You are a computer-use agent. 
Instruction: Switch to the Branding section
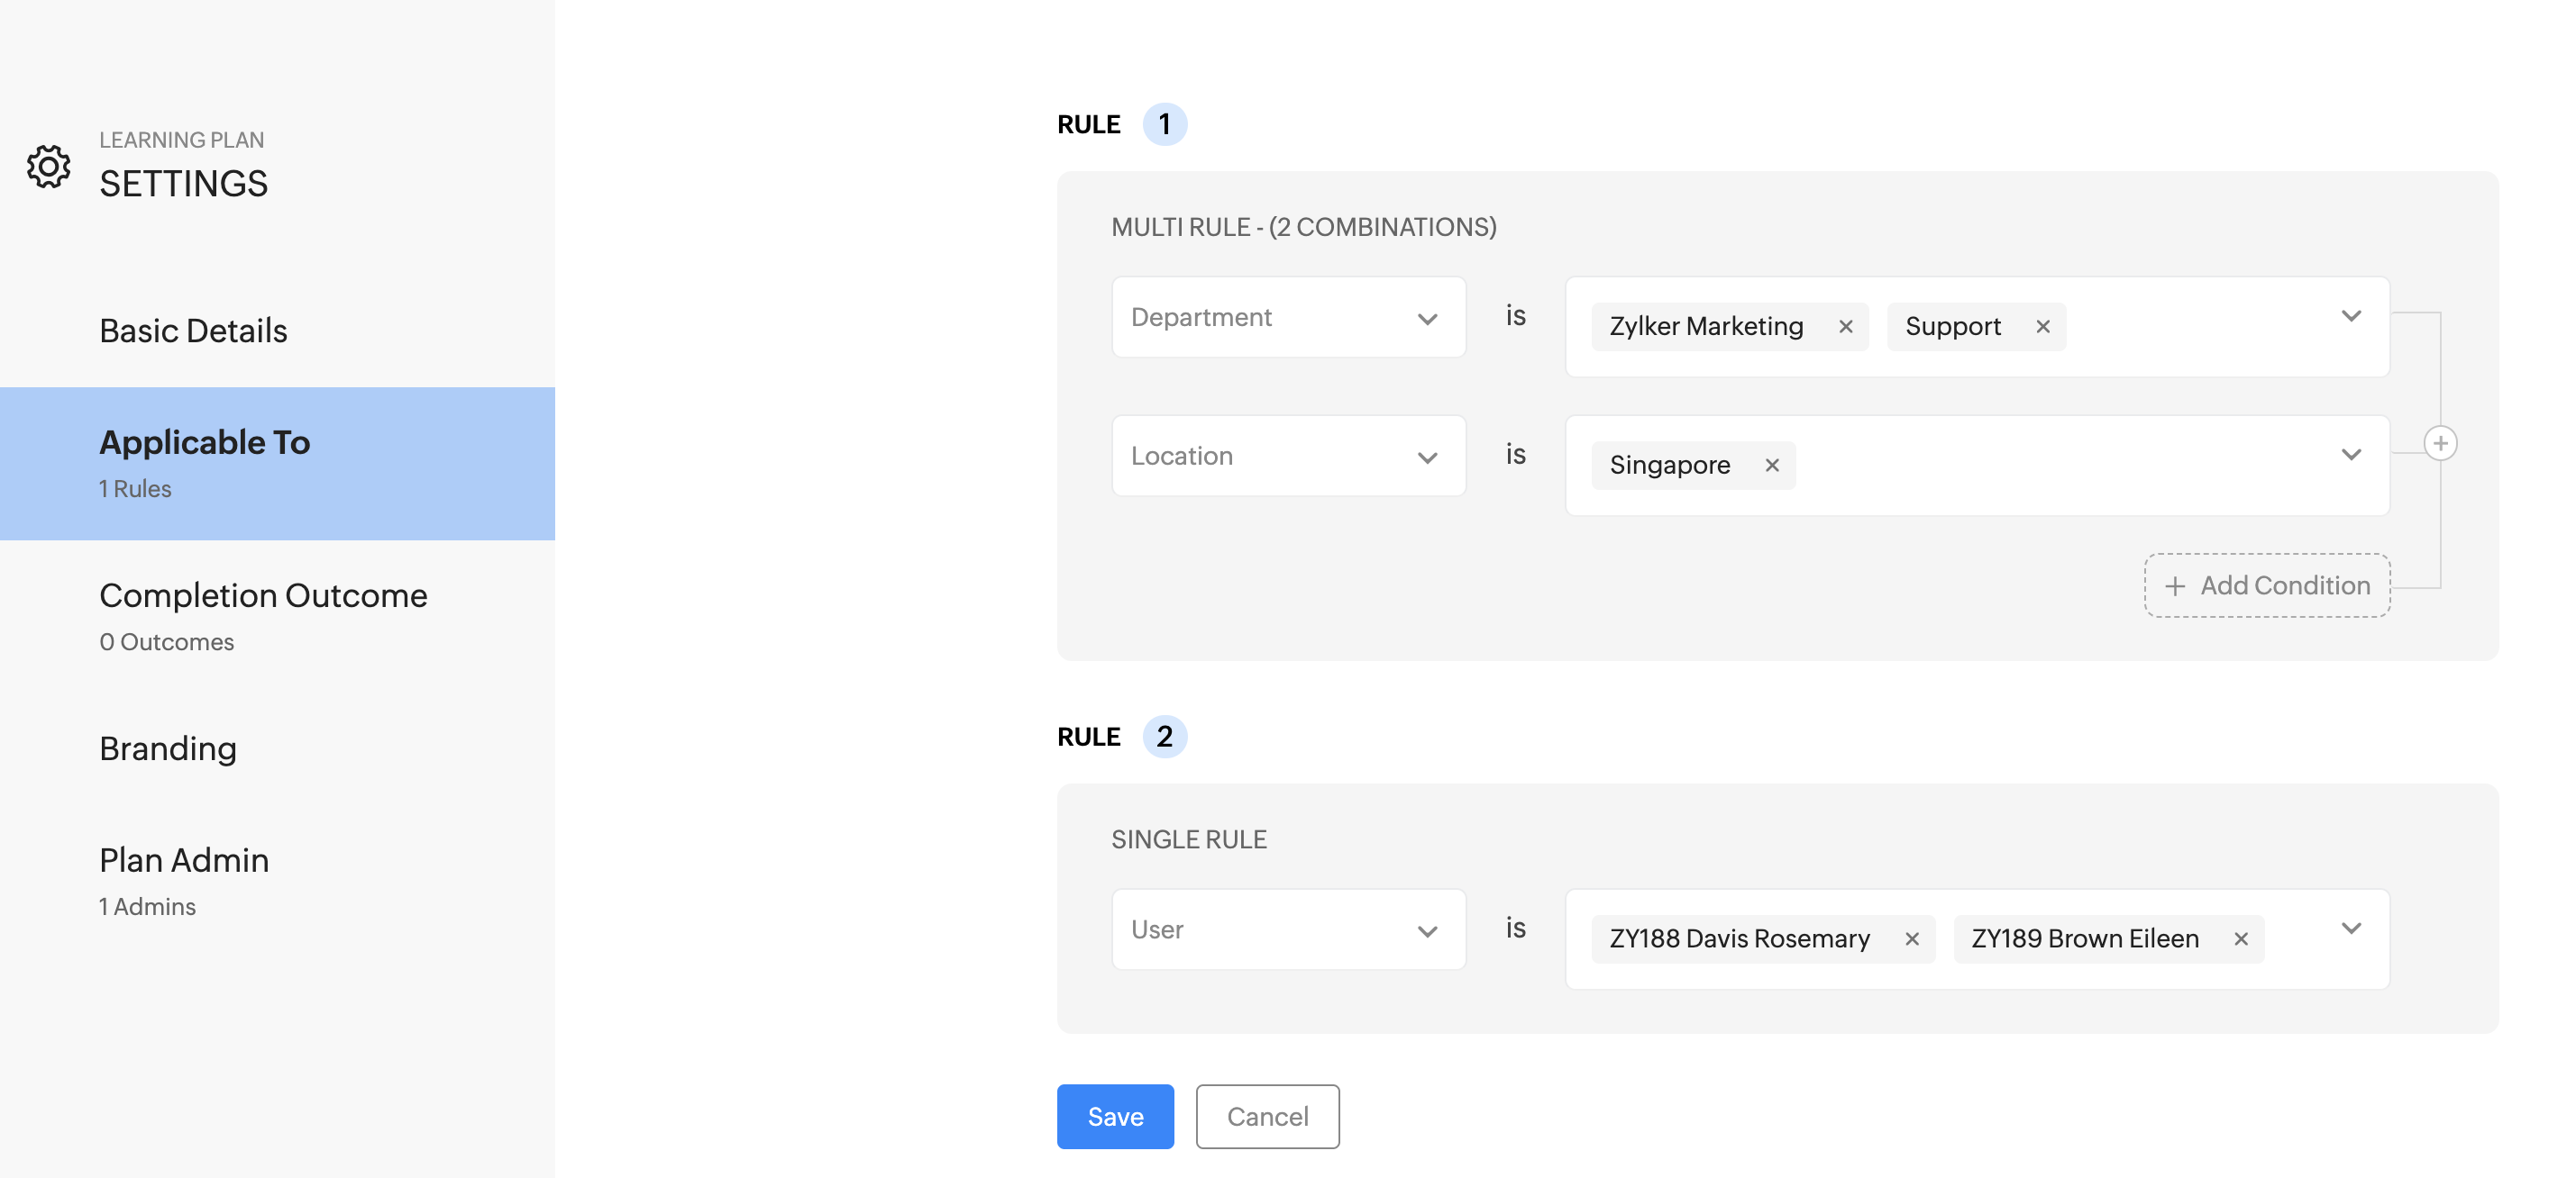pyautogui.click(x=168, y=748)
